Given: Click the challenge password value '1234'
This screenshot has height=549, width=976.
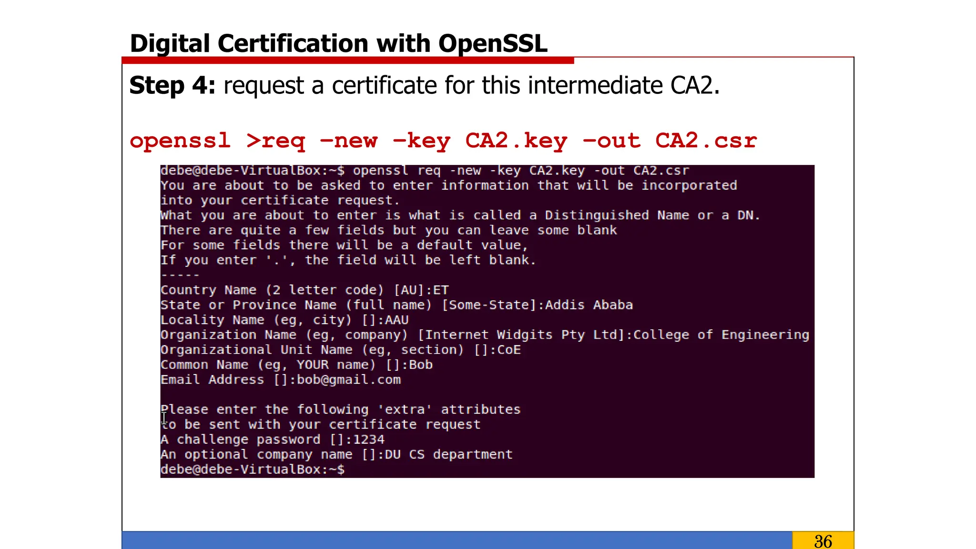Looking at the screenshot, I should [x=369, y=439].
